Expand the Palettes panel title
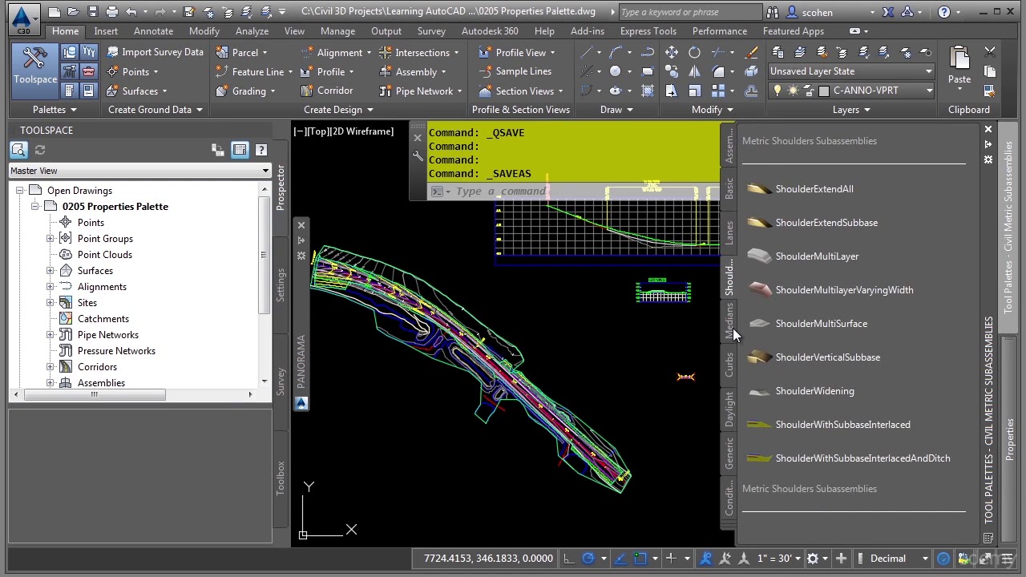The width and height of the screenshot is (1026, 577). tap(55, 110)
